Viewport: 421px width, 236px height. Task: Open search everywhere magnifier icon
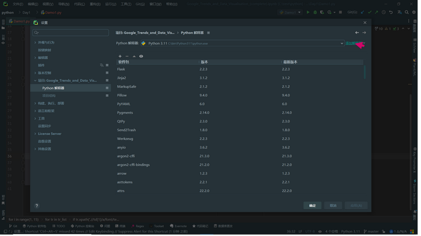[407, 12]
